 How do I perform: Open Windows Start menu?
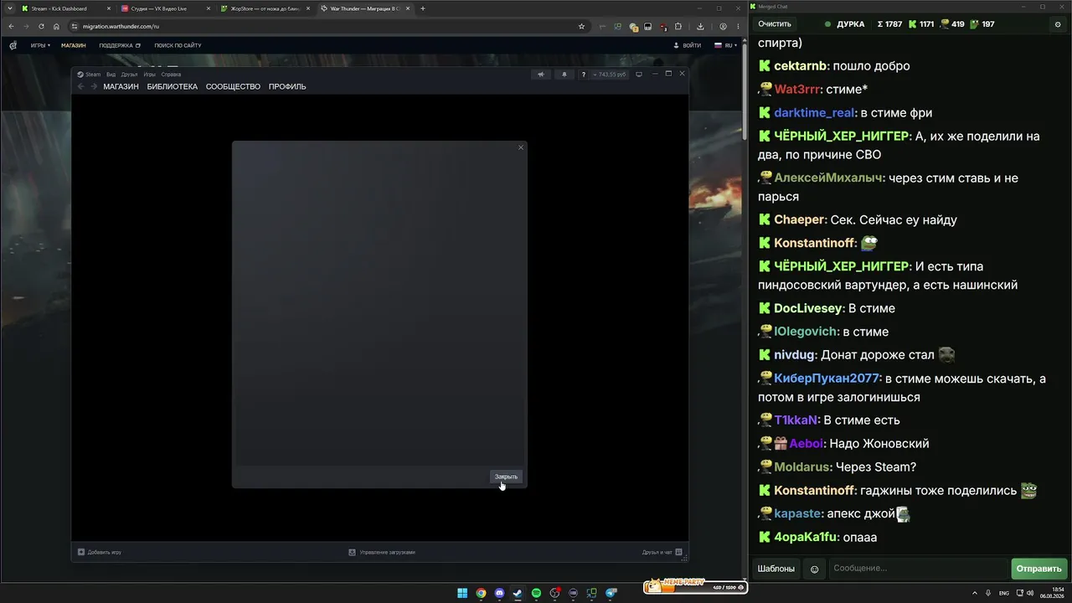coord(462,593)
